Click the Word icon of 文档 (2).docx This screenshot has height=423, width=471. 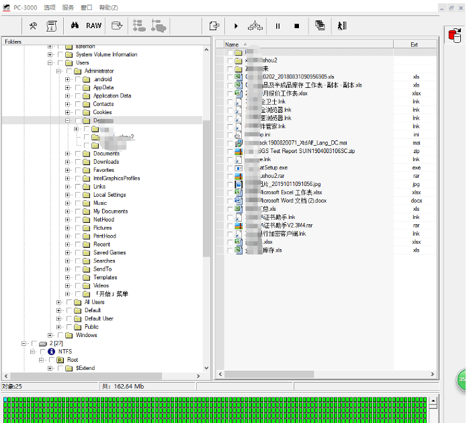239,201
